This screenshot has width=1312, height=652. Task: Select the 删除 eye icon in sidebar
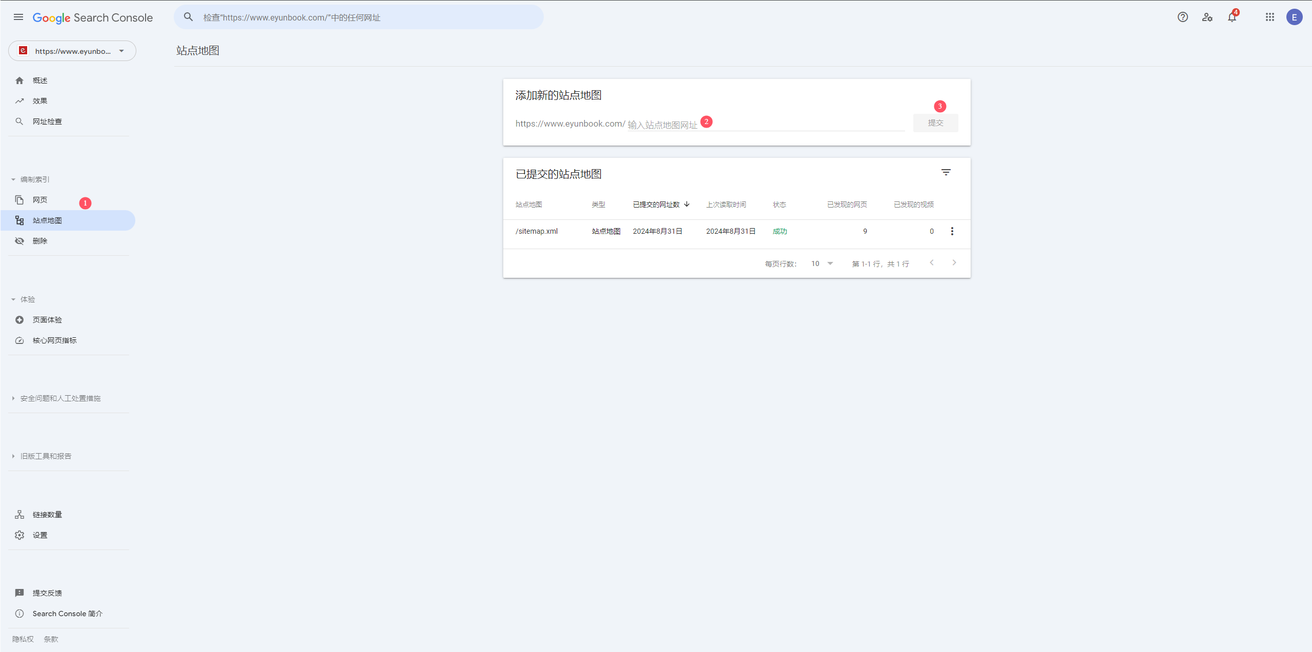(19, 240)
